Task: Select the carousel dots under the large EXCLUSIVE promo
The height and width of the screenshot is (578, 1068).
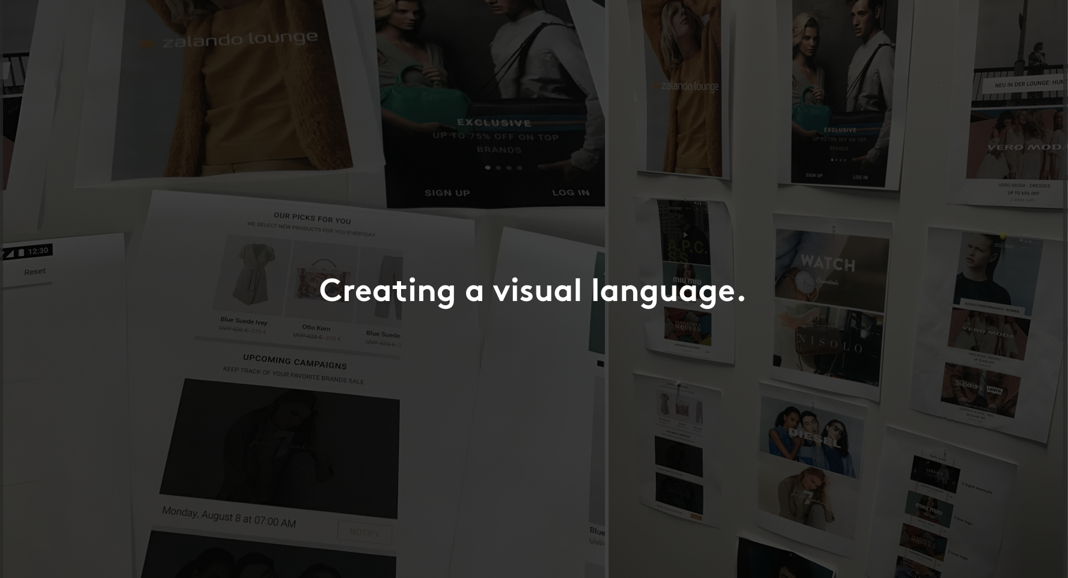Action: click(x=503, y=168)
